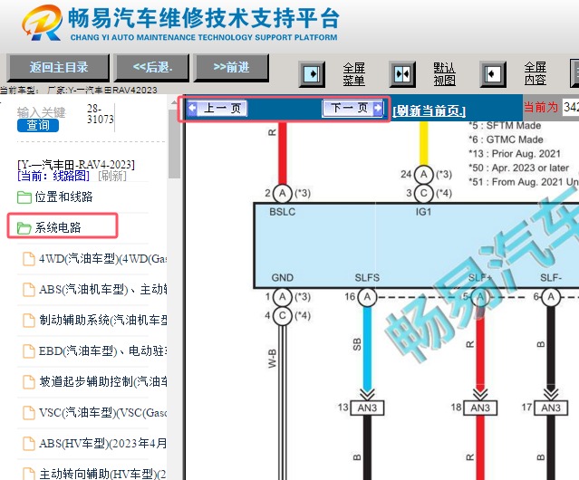
Task: Expand 位置和线路 folder
Action: pos(63,197)
